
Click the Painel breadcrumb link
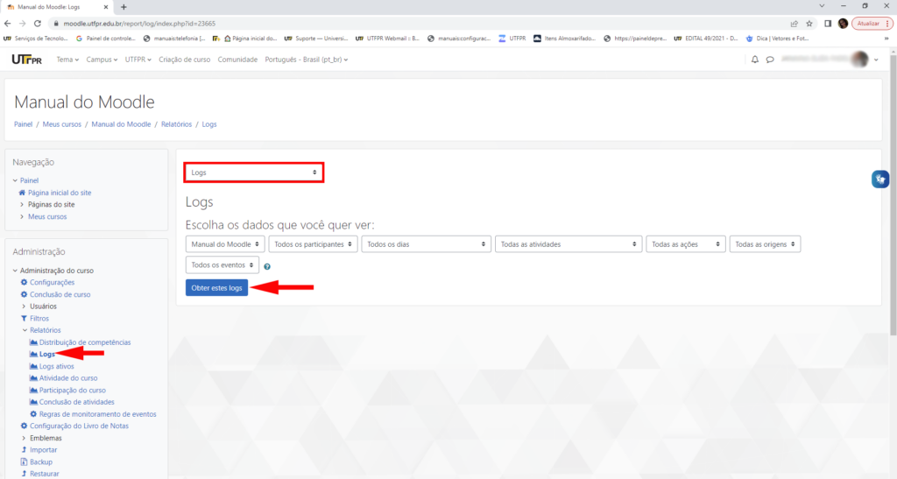[x=24, y=124]
